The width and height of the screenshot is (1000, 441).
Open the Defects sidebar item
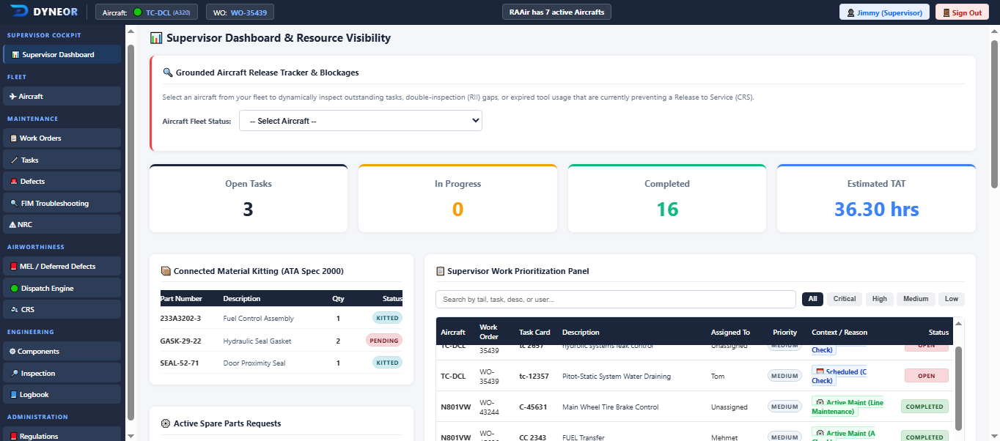tap(62, 182)
